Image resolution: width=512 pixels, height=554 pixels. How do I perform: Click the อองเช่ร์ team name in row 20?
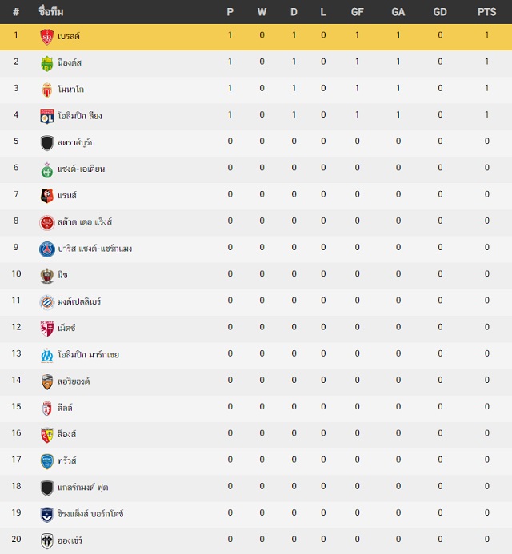coord(70,540)
